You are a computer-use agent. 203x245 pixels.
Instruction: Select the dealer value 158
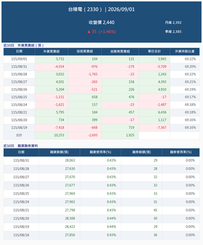[x=131, y=82]
